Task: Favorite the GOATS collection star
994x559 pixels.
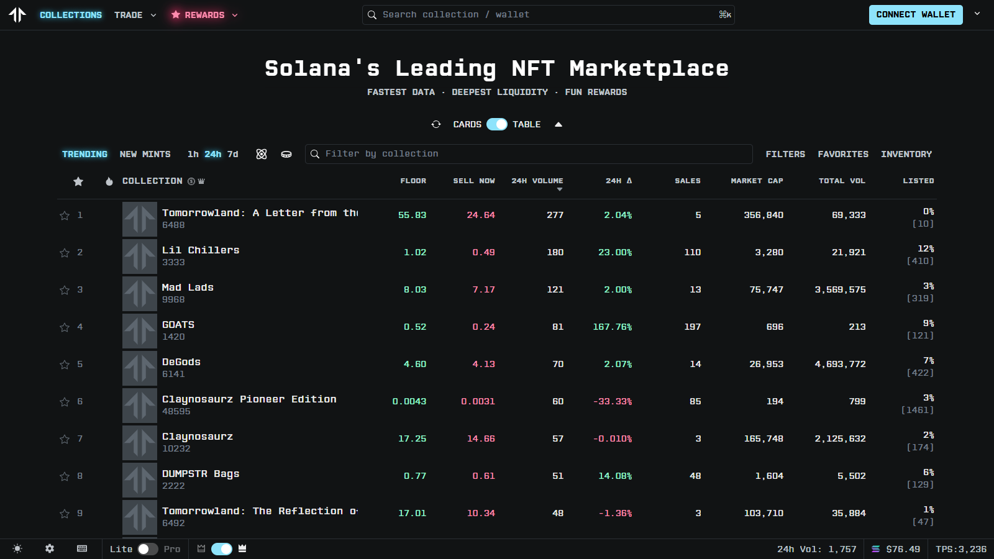Action: (65, 327)
